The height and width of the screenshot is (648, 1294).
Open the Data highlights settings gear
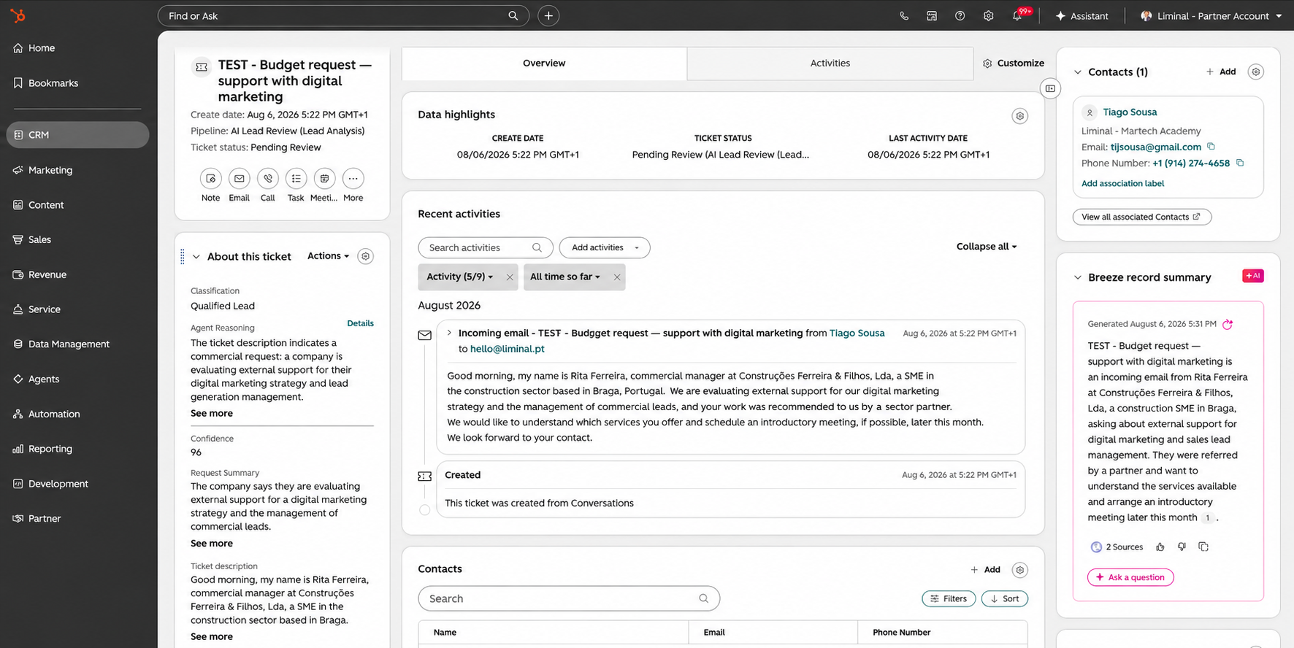click(1020, 116)
